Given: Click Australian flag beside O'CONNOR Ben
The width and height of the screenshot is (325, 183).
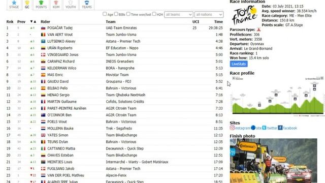Looking at the screenshot, I should pyautogui.click(x=43, y=115).
